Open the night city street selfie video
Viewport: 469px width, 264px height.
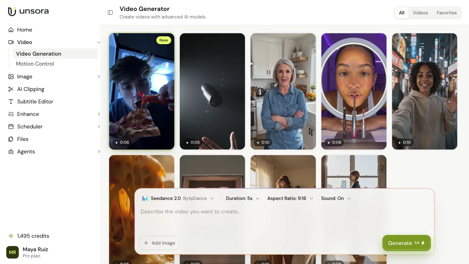425,91
